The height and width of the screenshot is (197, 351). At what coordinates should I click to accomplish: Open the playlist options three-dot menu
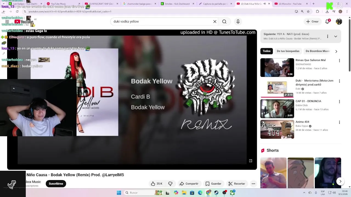tap(327, 36)
